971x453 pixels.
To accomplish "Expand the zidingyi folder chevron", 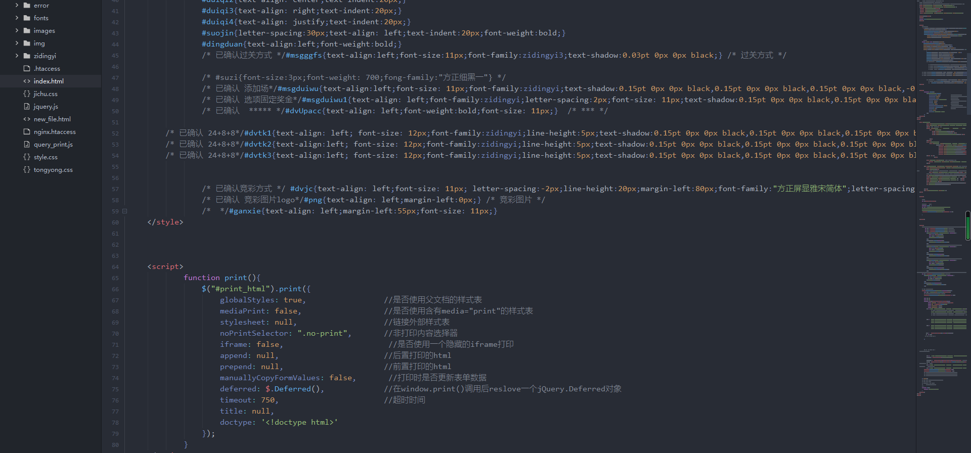I will coord(17,56).
